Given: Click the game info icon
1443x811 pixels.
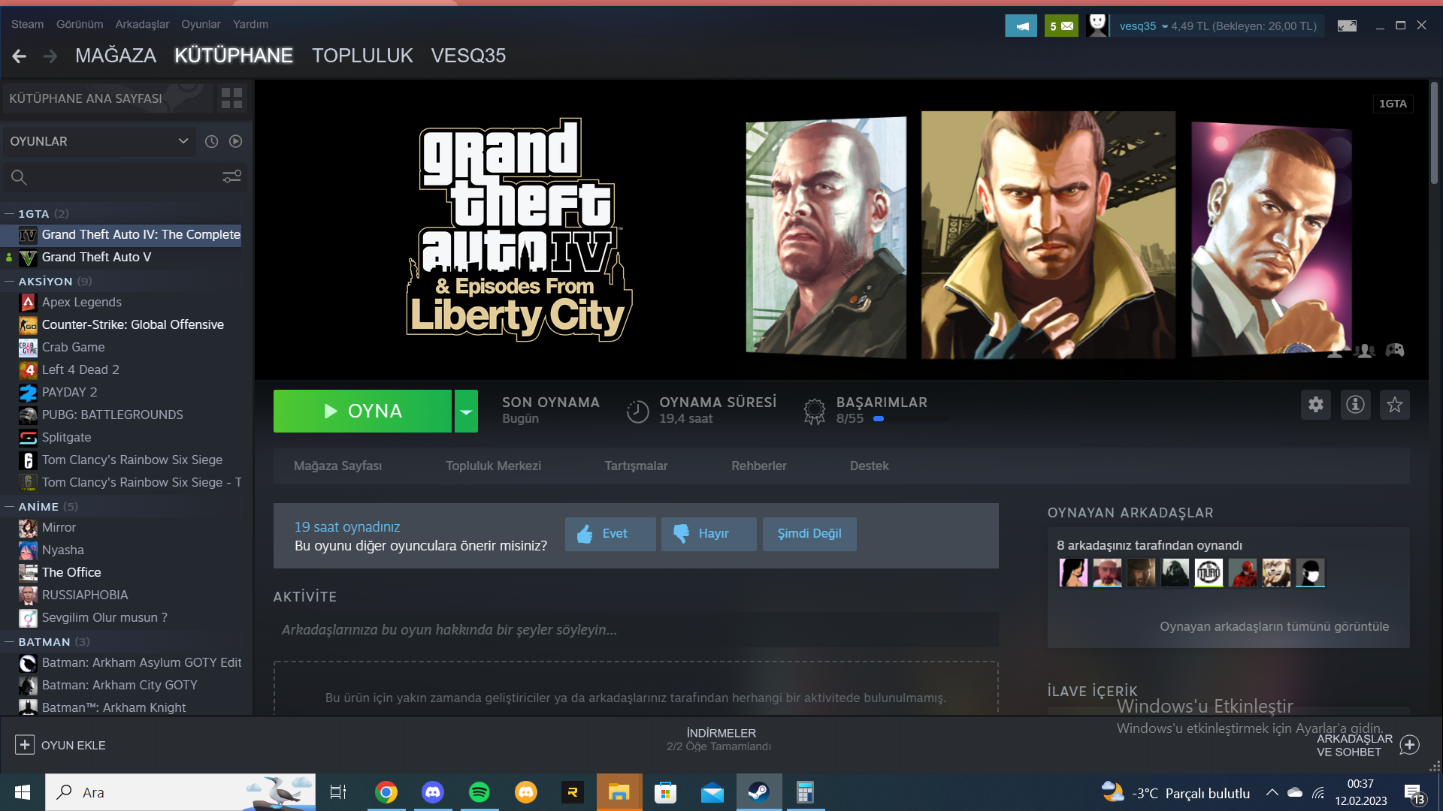Looking at the screenshot, I should pos(1355,405).
